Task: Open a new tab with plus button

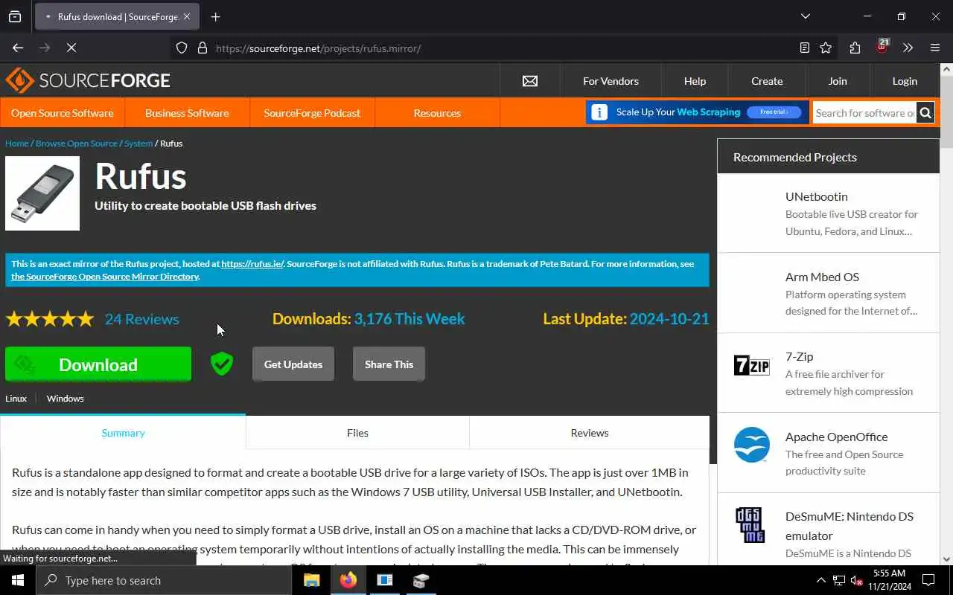Action: pyautogui.click(x=215, y=16)
